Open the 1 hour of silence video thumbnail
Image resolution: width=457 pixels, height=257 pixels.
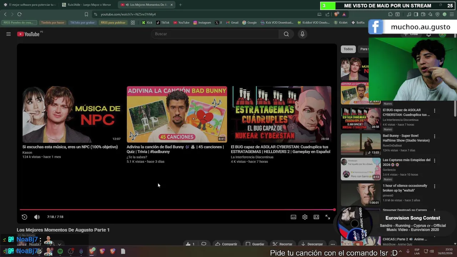click(x=361, y=195)
